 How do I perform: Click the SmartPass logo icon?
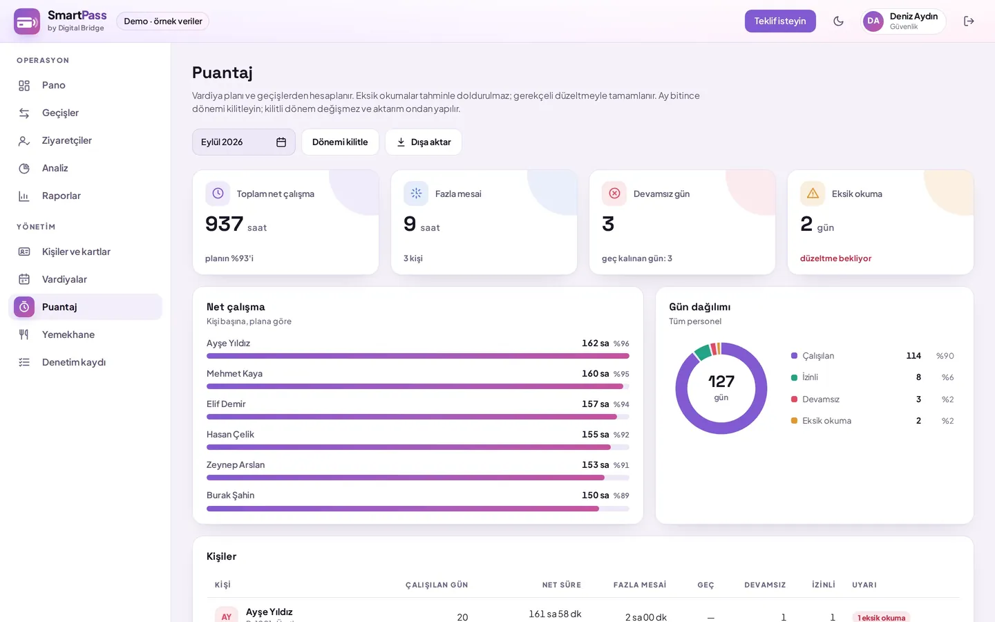pyautogui.click(x=27, y=21)
